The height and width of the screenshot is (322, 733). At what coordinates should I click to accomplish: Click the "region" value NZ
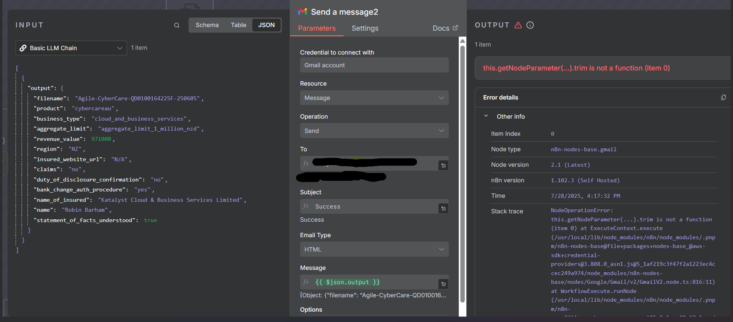(x=75, y=149)
